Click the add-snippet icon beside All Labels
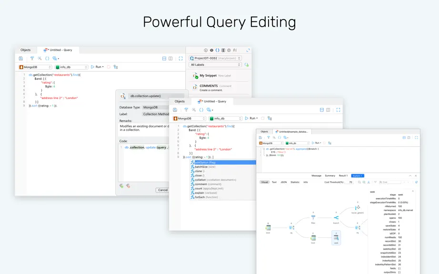439x274 pixels. (247, 65)
